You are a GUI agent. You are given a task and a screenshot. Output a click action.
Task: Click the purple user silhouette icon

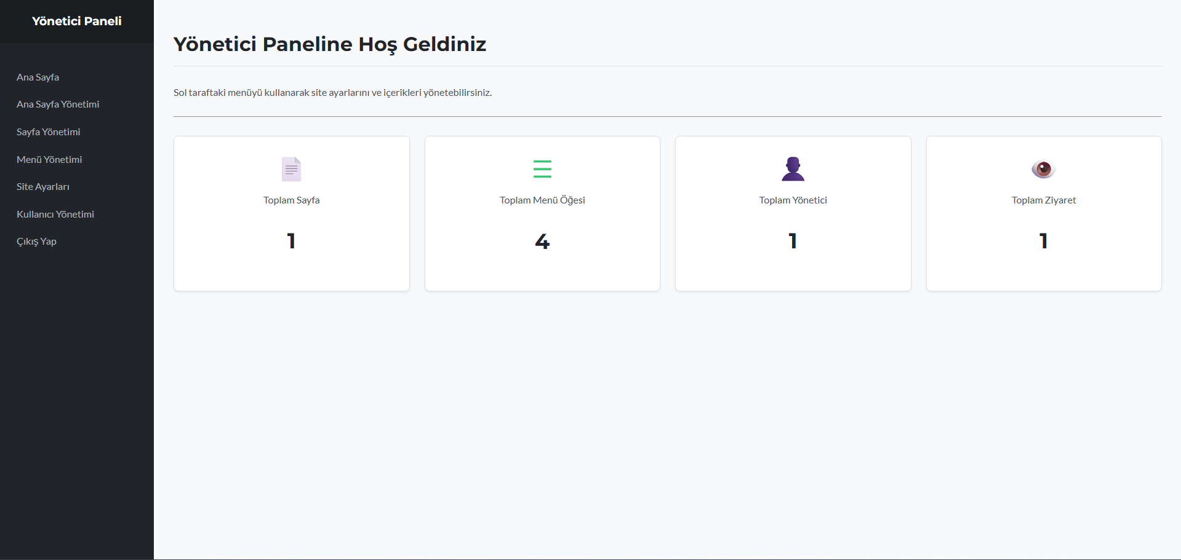click(793, 169)
